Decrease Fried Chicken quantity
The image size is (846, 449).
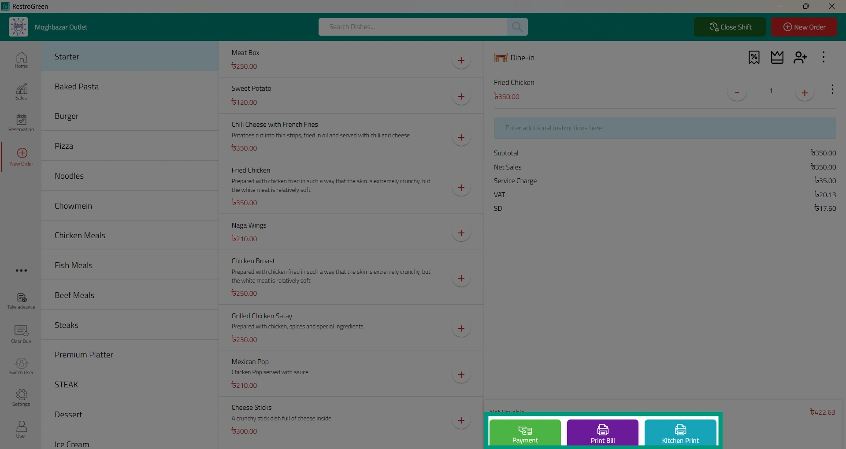pos(737,92)
